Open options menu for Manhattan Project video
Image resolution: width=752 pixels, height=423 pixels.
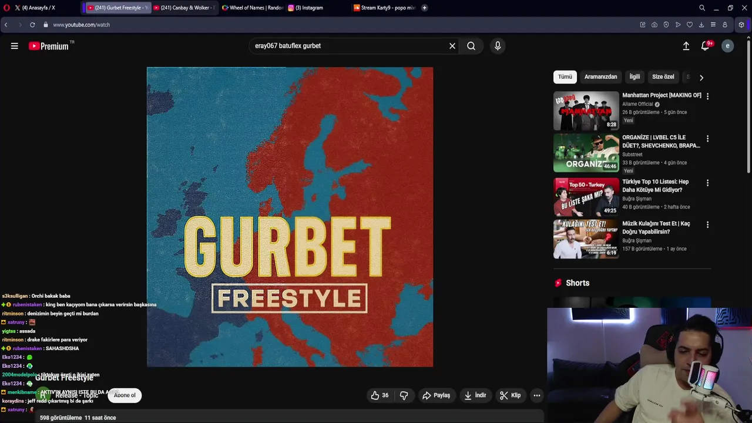tap(707, 96)
